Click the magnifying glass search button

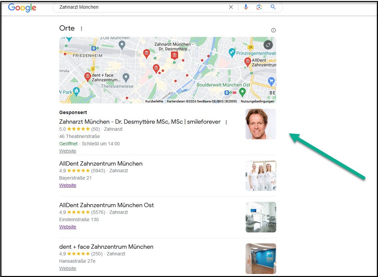(273, 7)
